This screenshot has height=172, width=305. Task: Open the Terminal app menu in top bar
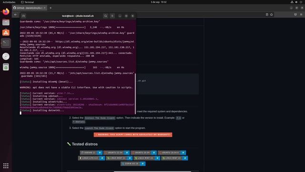point(28,2)
